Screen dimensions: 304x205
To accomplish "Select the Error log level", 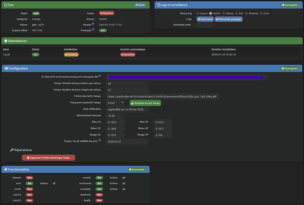I will click(x=261, y=13).
